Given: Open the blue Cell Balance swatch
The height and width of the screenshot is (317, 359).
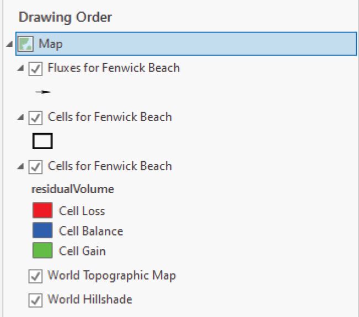Looking at the screenshot, I should pos(42,230).
